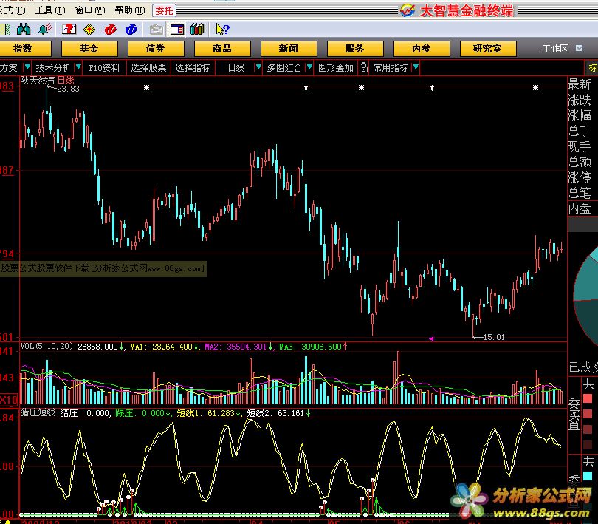Click 选择指标

pyautogui.click(x=193, y=67)
